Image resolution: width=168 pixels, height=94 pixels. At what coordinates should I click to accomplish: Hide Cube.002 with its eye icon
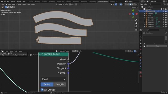(164, 20)
